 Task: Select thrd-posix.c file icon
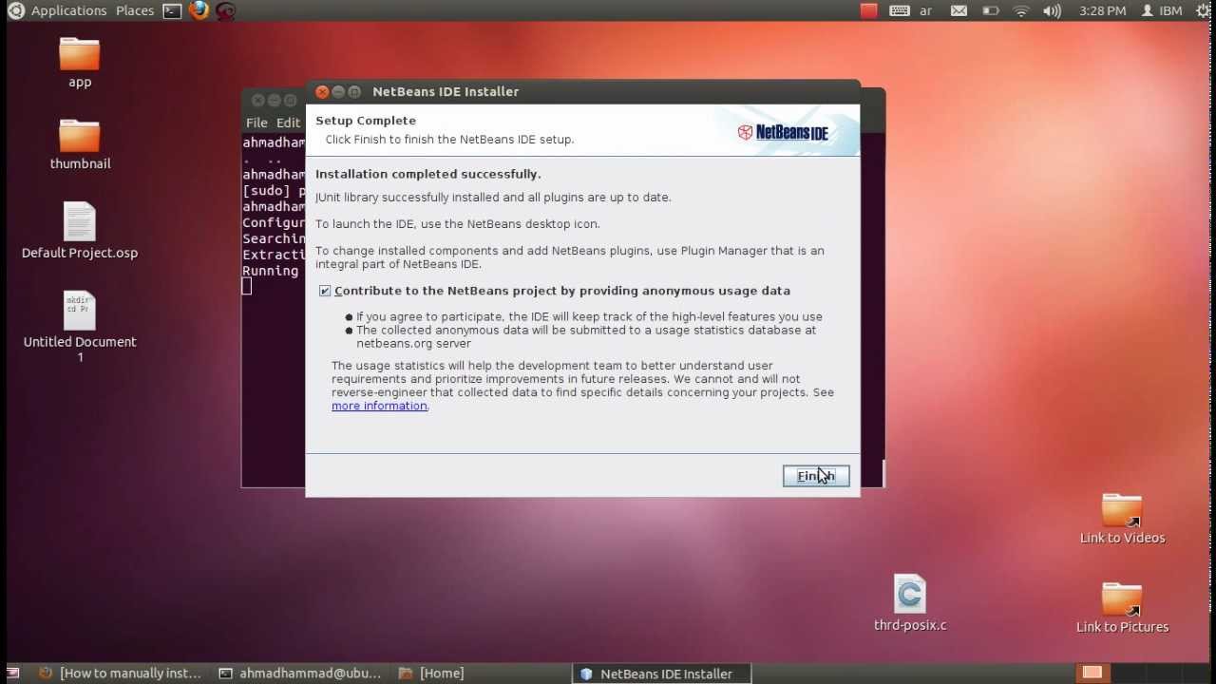(910, 602)
